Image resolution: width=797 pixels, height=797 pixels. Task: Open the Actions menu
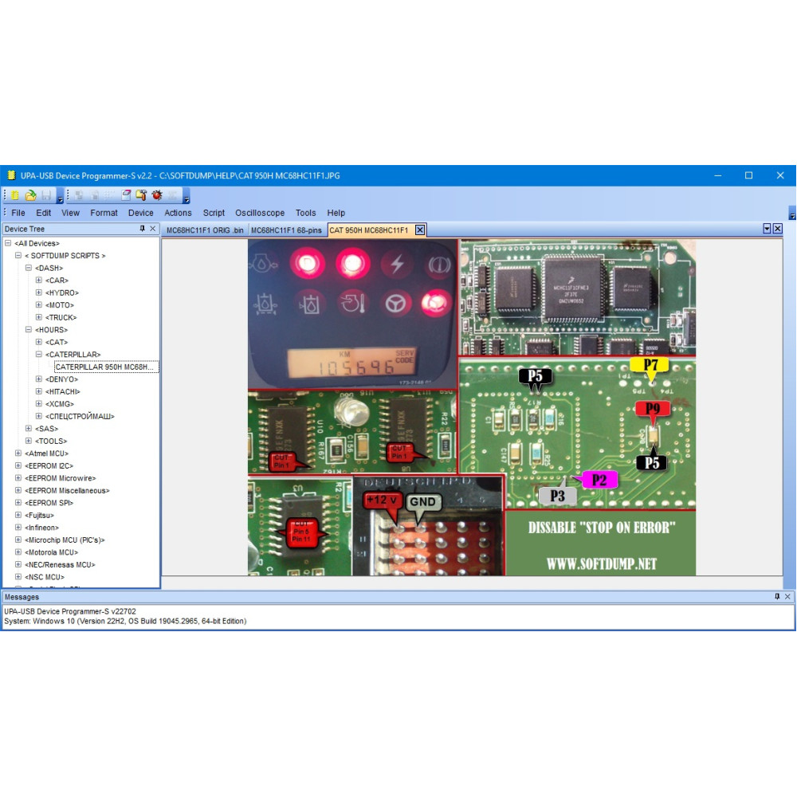[178, 213]
